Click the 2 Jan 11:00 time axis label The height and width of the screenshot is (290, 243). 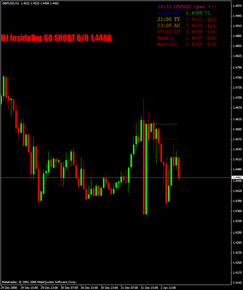pyautogui.click(x=168, y=288)
